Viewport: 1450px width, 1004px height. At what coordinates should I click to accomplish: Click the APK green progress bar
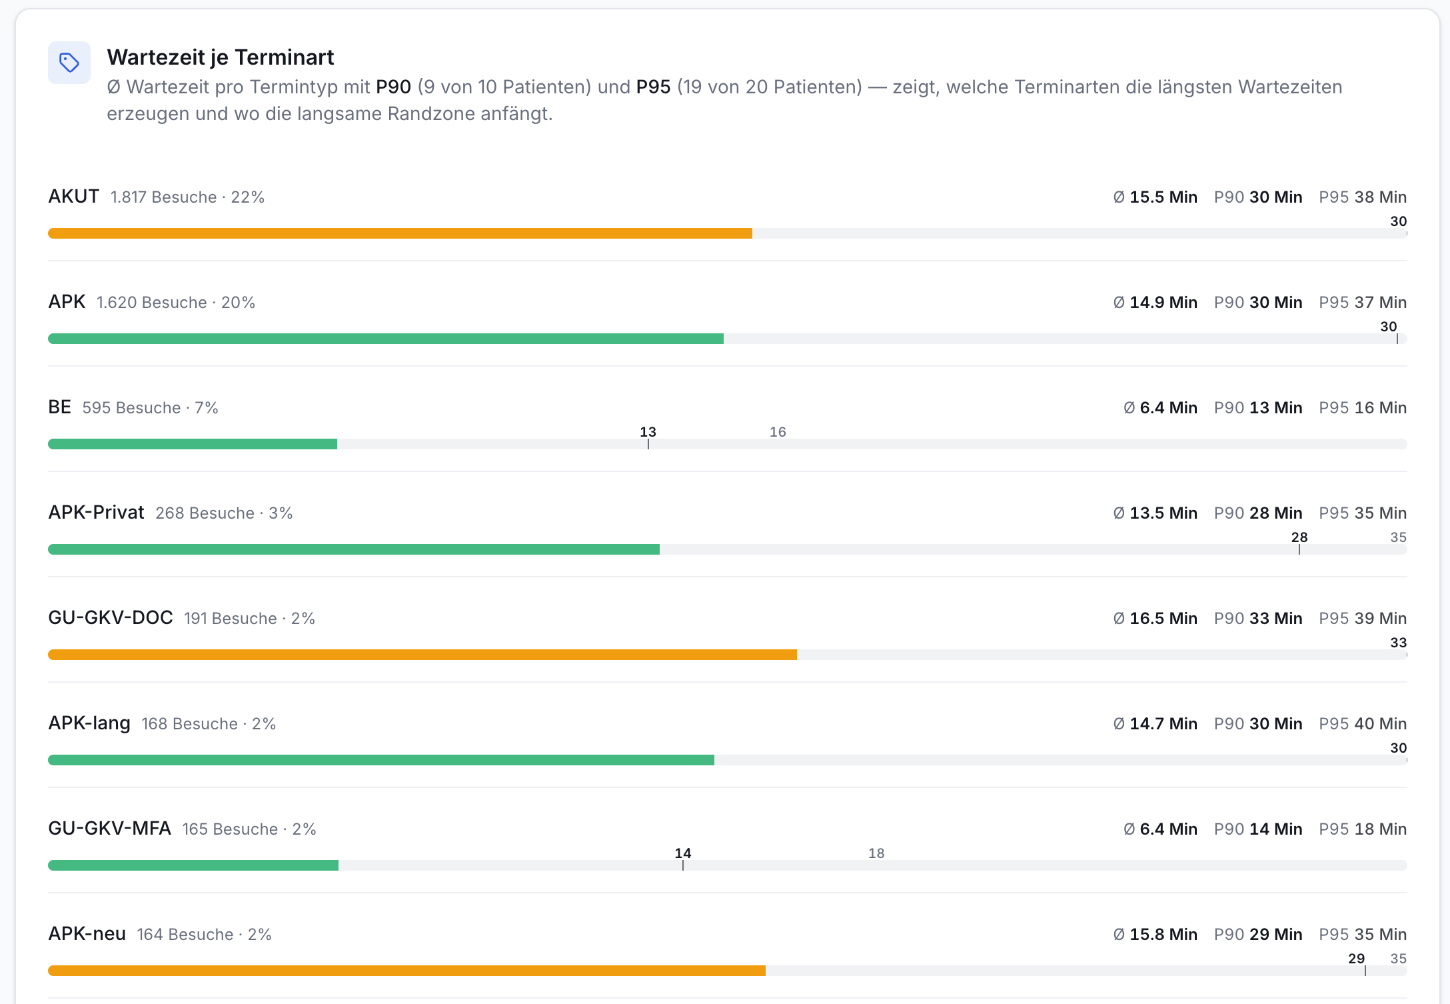coord(386,339)
